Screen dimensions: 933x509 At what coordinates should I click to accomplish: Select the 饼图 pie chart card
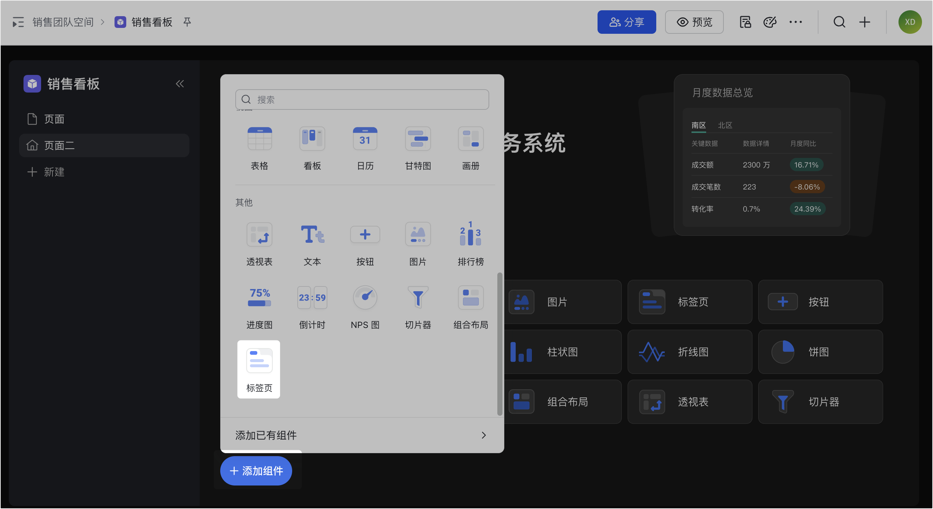pyautogui.click(x=820, y=352)
